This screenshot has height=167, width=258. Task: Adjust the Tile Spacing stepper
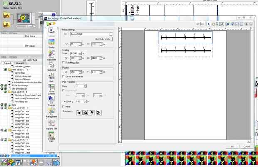pos(85,101)
